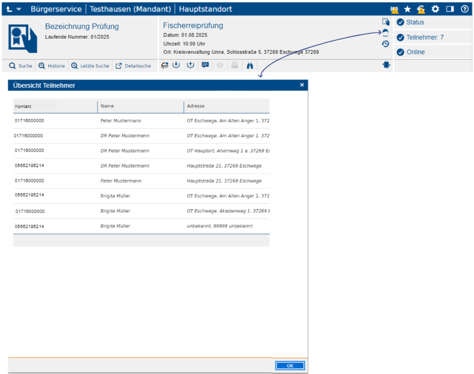The width and height of the screenshot is (474, 374).
Task: Open participant overview person icon
Action: (x=386, y=33)
